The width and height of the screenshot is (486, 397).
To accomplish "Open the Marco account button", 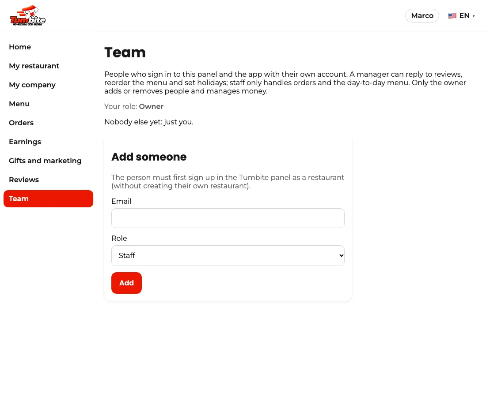I will pyautogui.click(x=422, y=16).
